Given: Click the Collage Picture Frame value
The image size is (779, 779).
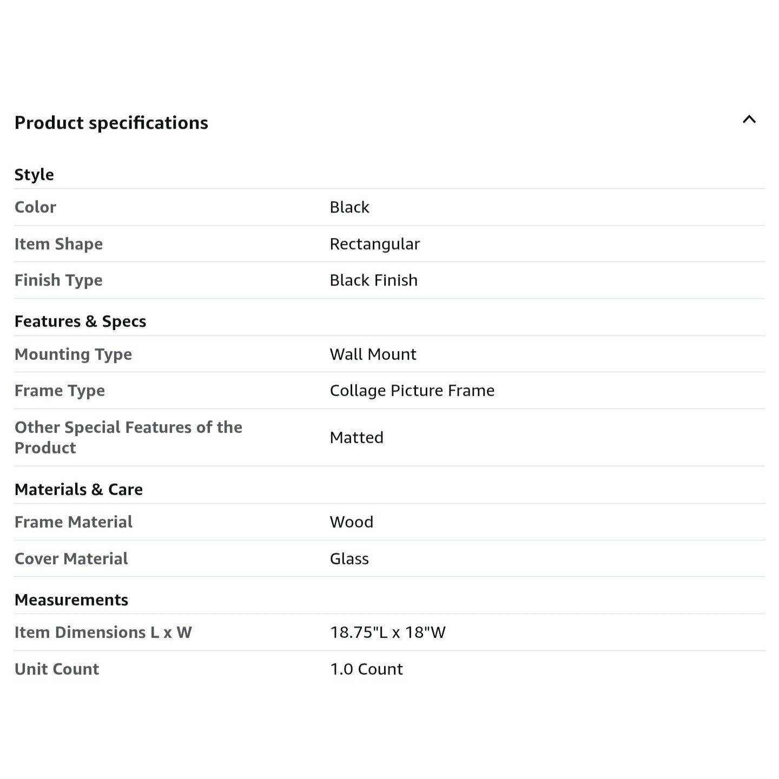Looking at the screenshot, I should pyautogui.click(x=412, y=391).
